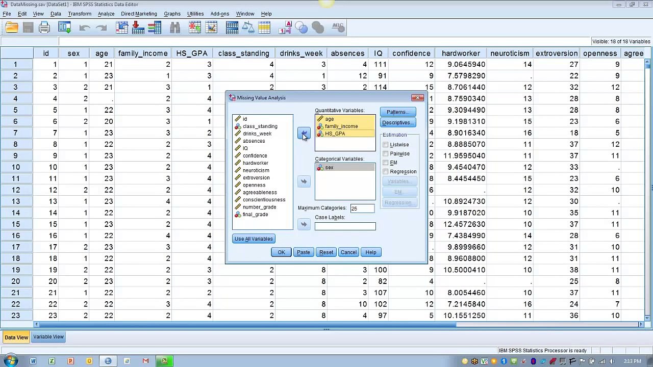Viewport: 653px width, 367px height.
Task: Click the Split file icon
Action: (232, 28)
